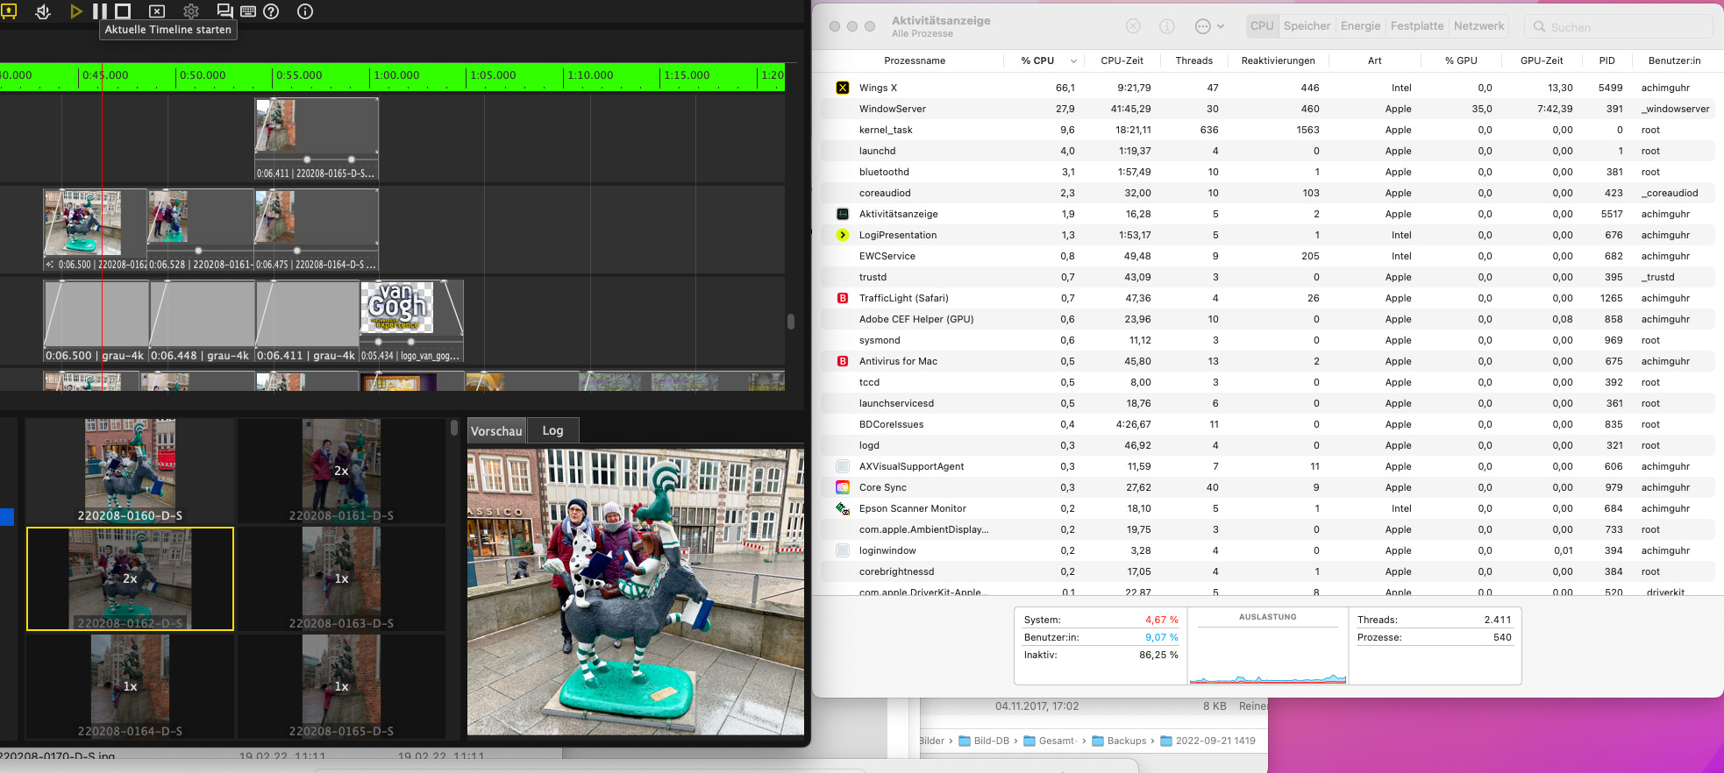Select thumbnail 220208-0163-D-S in media pool

coord(341,578)
